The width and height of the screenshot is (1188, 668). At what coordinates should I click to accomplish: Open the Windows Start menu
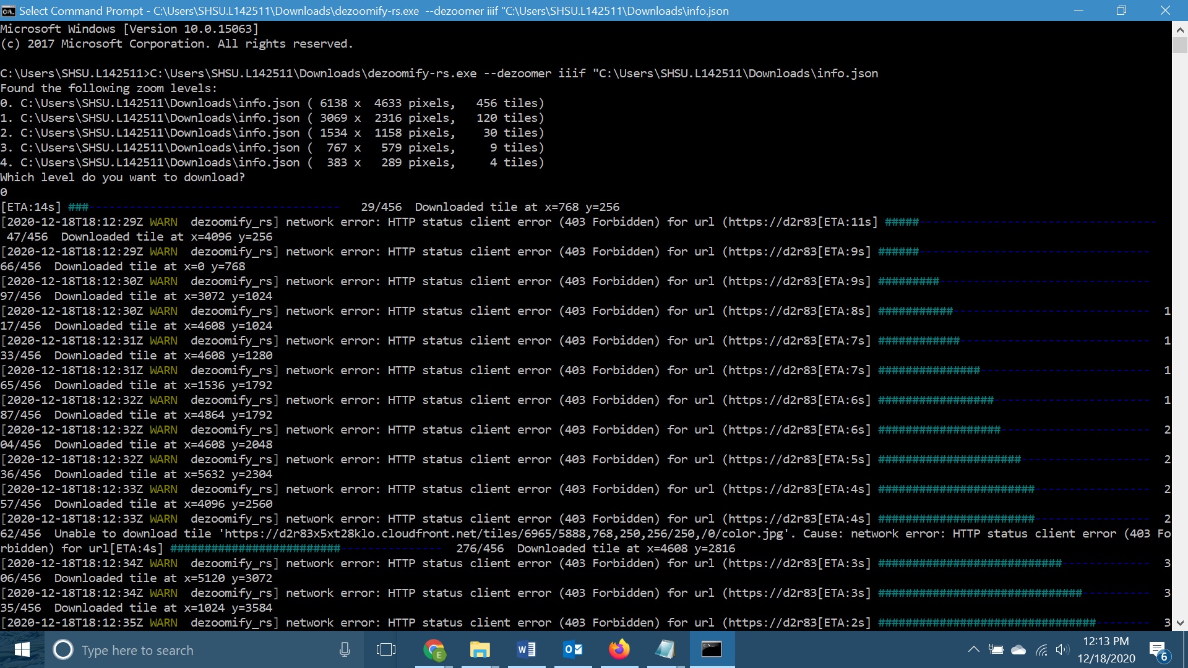[x=22, y=649]
